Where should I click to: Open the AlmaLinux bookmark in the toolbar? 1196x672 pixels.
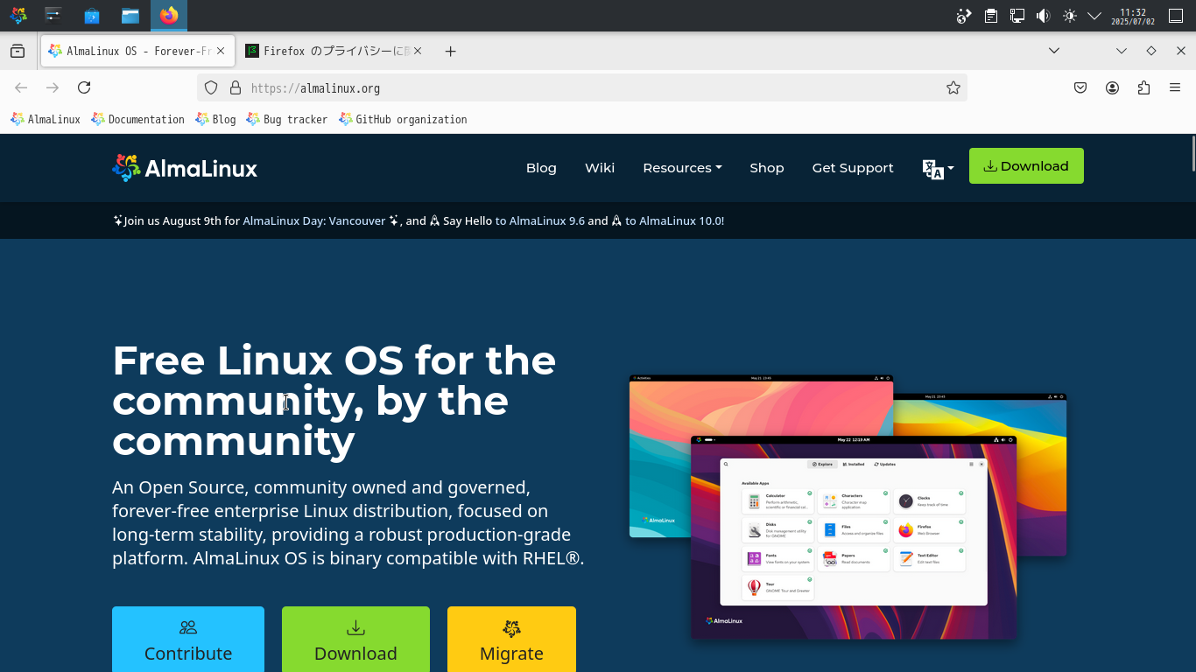(x=46, y=119)
